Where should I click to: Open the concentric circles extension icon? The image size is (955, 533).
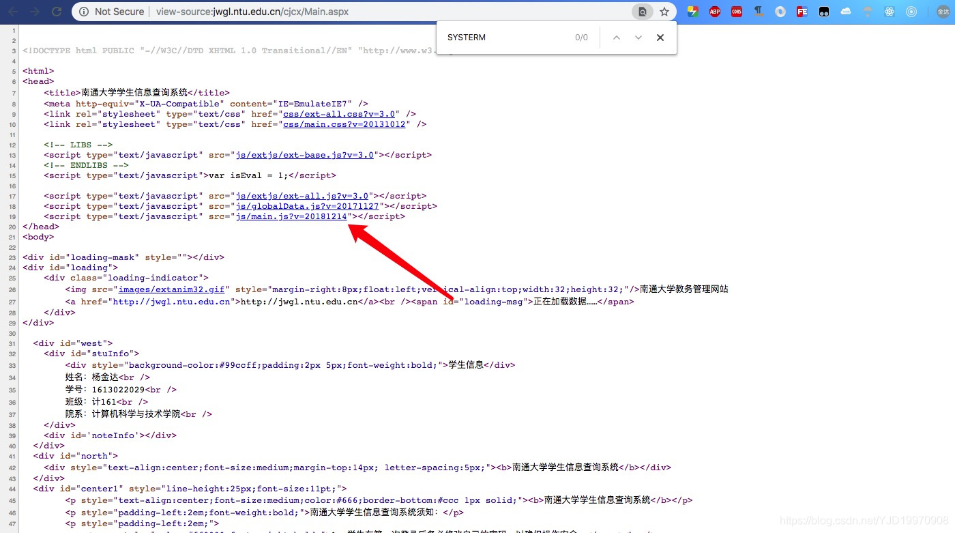[911, 12]
